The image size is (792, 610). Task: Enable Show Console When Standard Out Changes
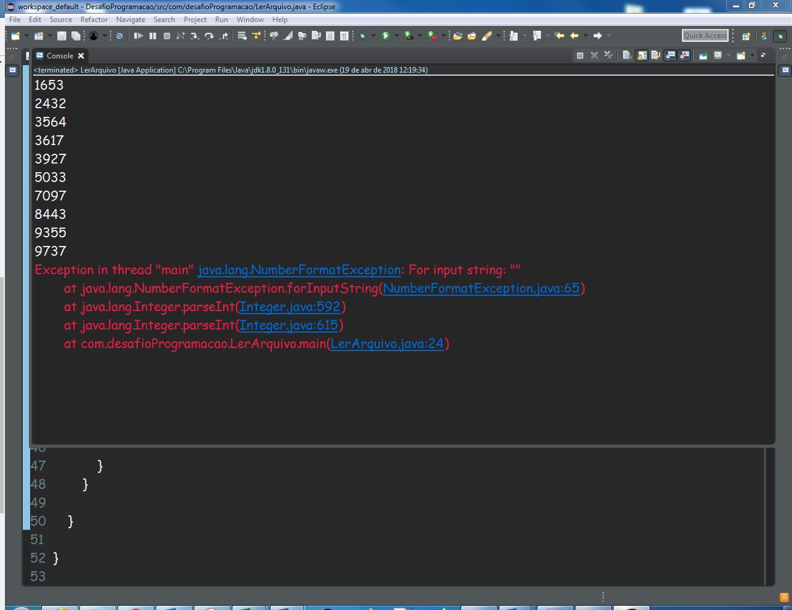[670, 55]
